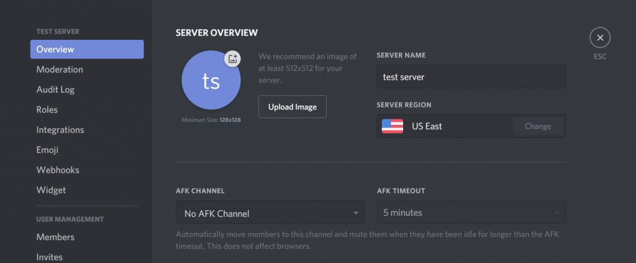Focus the Server Name text field
This screenshot has width=636, height=263.
pyautogui.click(x=471, y=77)
